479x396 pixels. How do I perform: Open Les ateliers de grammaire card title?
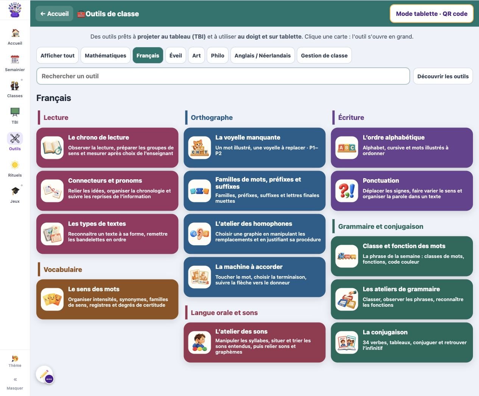pos(401,289)
